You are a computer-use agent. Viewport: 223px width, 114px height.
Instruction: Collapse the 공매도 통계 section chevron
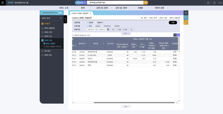click(x=61, y=18)
